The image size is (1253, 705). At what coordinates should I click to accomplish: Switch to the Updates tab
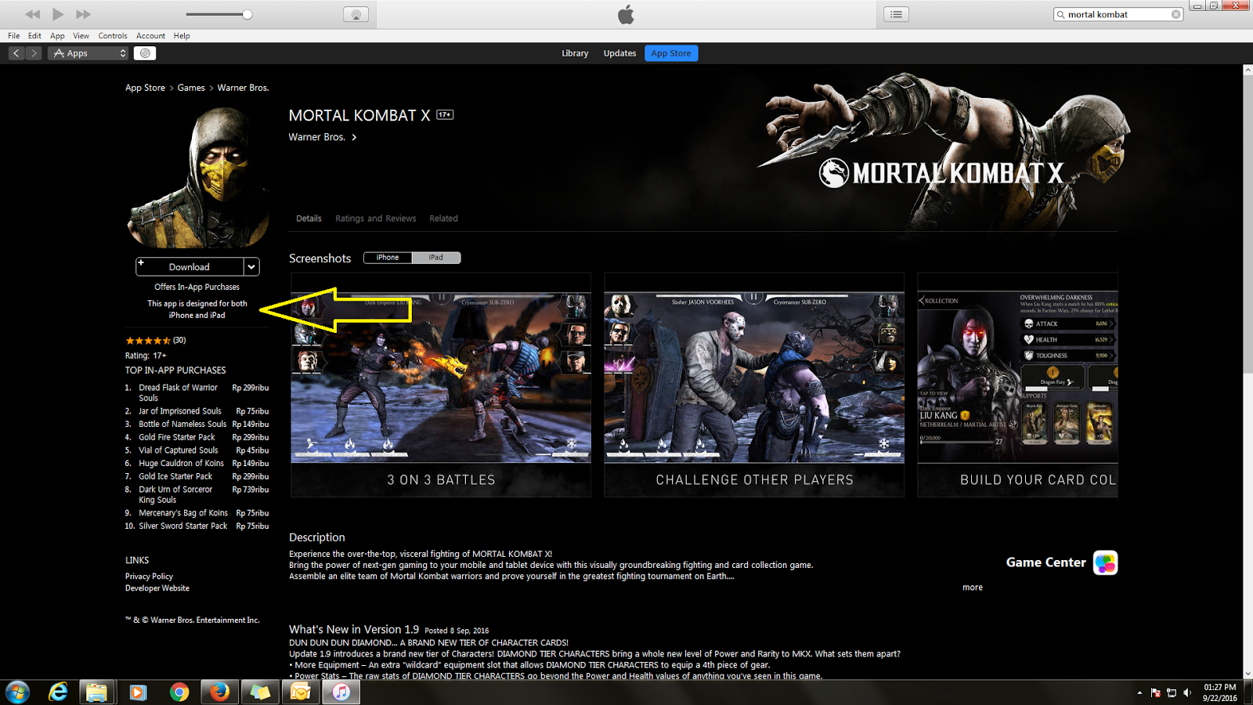coord(619,53)
